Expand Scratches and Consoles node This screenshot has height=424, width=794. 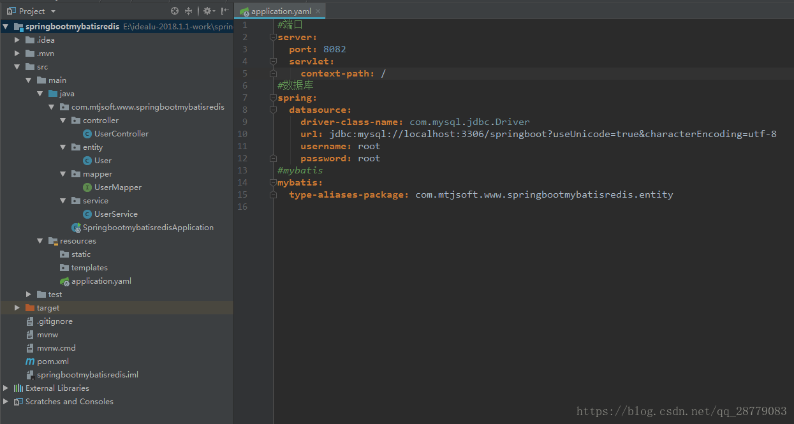coord(6,402)
